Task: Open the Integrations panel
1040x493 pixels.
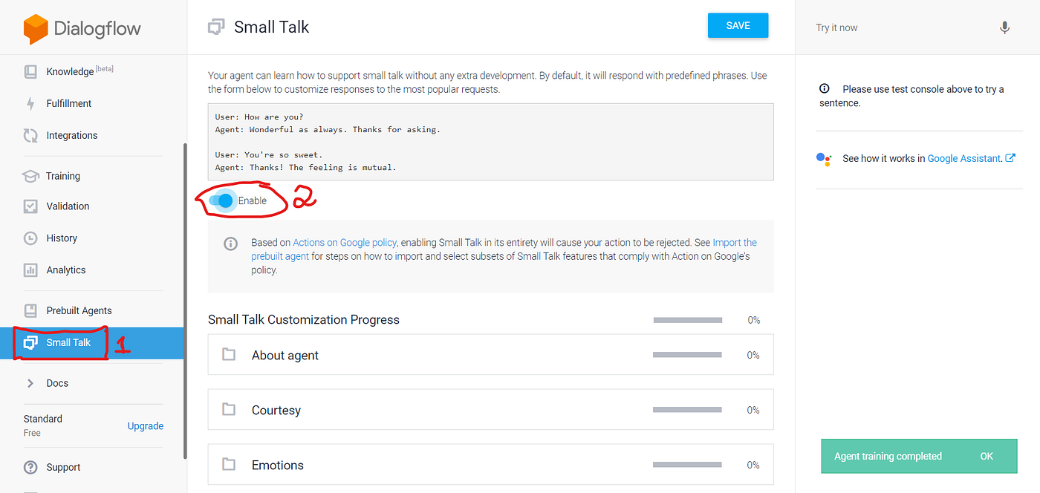Action: coord(70,135)
